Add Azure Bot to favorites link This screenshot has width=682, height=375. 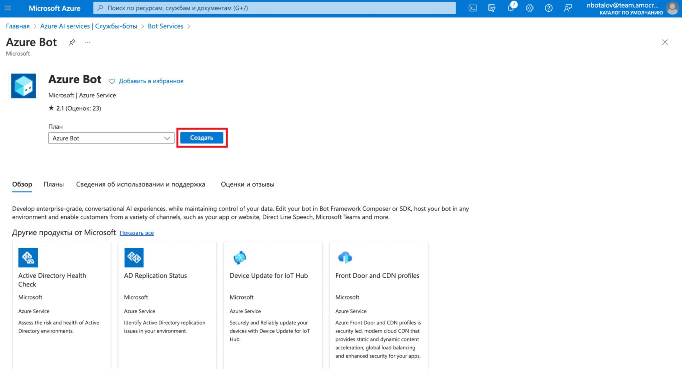coord(151,81)
